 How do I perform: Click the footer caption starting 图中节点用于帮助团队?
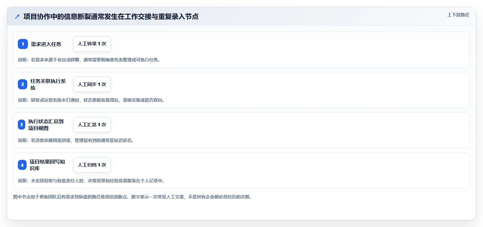point(132,197)
